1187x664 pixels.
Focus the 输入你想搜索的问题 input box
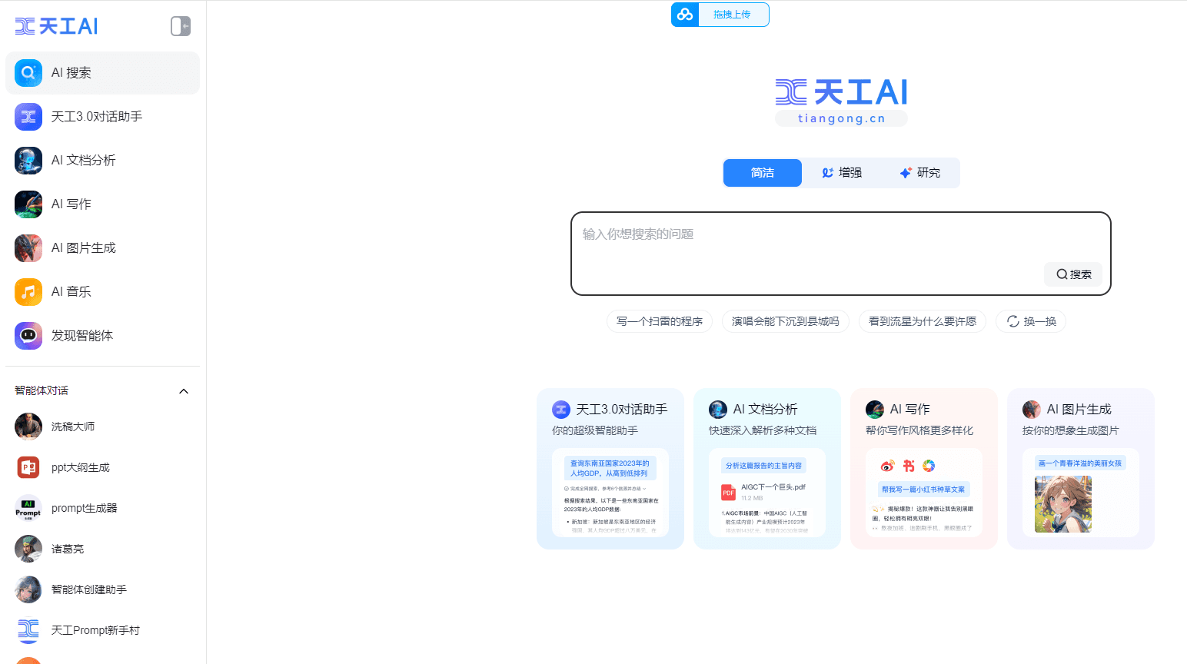(841, 254)
